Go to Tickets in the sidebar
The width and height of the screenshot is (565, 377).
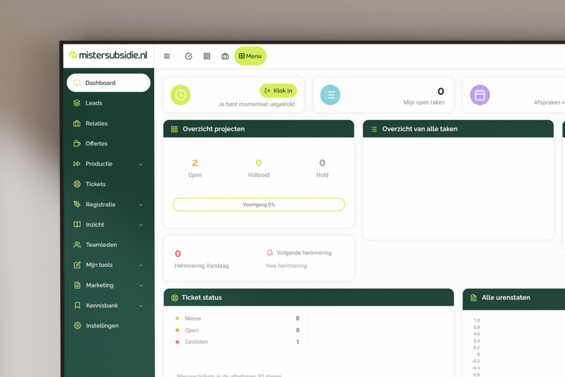pyautogui.click(x=95, y=184)
